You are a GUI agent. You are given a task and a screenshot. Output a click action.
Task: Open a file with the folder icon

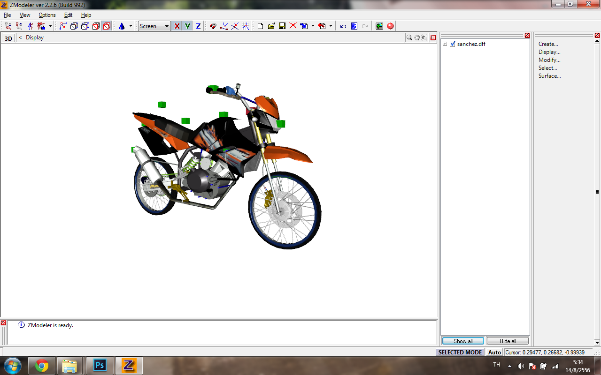pos(271,26)
